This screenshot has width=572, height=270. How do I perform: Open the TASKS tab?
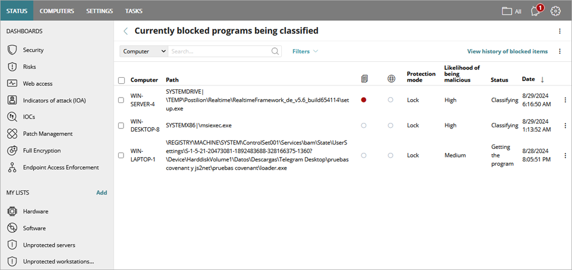133,11
